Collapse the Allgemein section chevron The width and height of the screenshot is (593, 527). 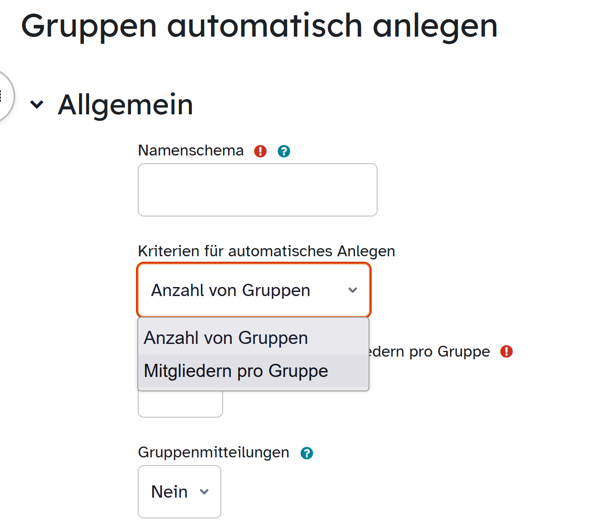(x=37, y=105)
